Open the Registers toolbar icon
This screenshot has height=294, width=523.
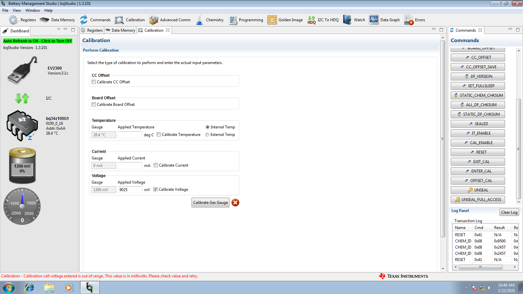click(13, 20)
